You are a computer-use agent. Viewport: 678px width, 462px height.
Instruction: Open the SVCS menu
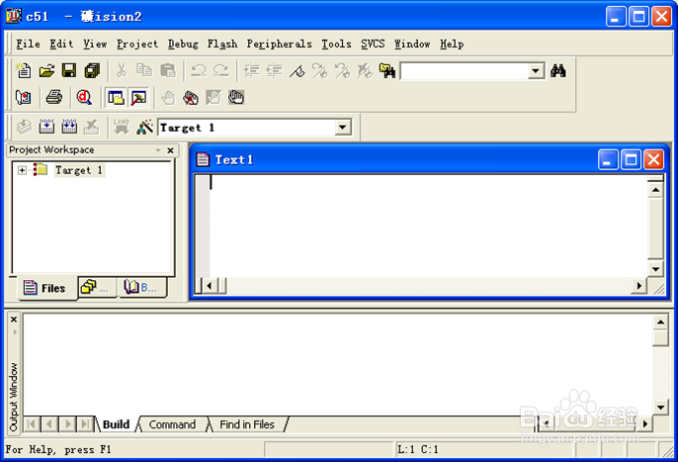coord(373,44)
